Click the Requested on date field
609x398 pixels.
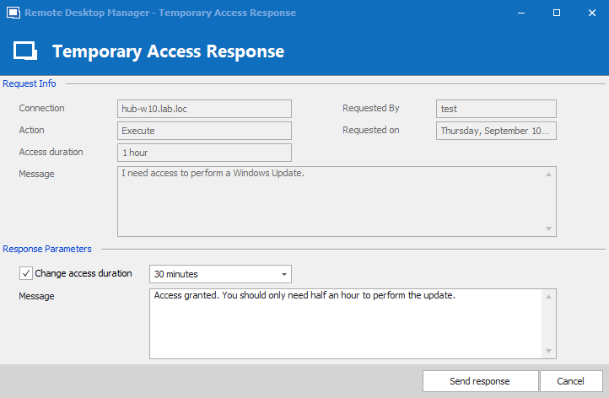[x=496, y=131]
